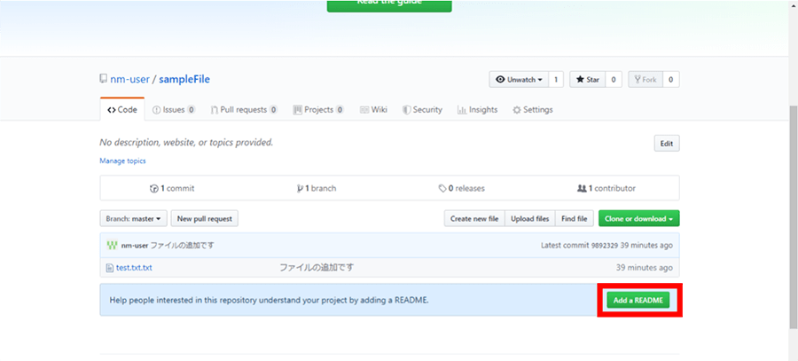The height and width of the screenshot is (361, 798).
Task: Open commit author nm-user link
Action: point(135,246)
